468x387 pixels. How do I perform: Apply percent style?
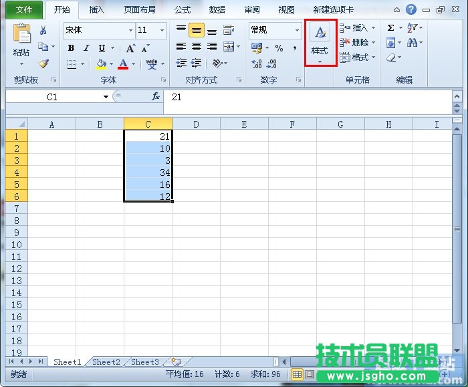279,48
